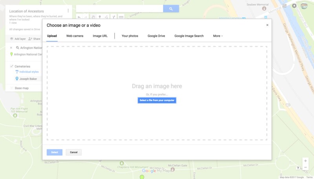Click the Share text link
Viewport: 314px width, 179px height.
37,39
